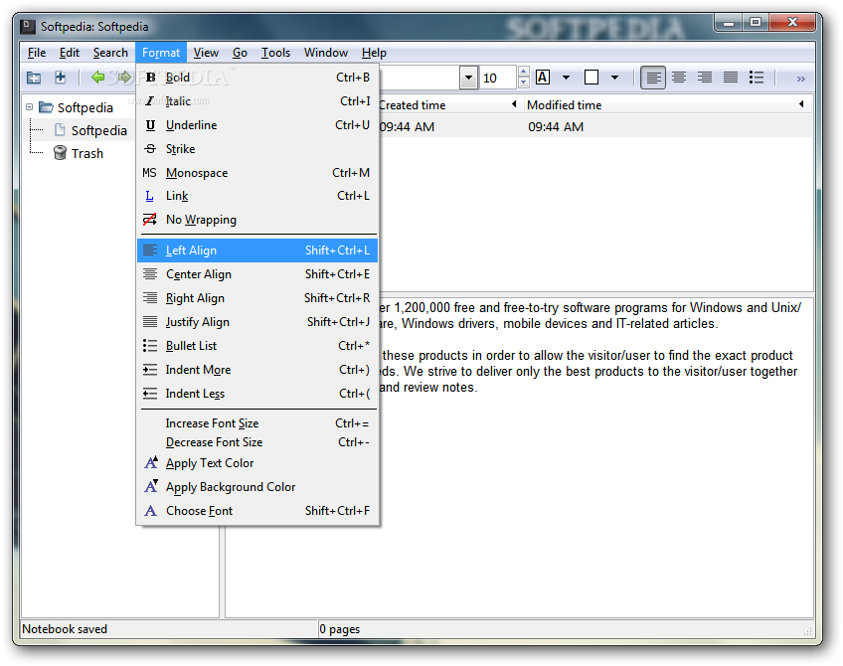Screen dimensions: 843x666
Task: Click the 09:44 AM created time cell
Action: coord(407,127)
